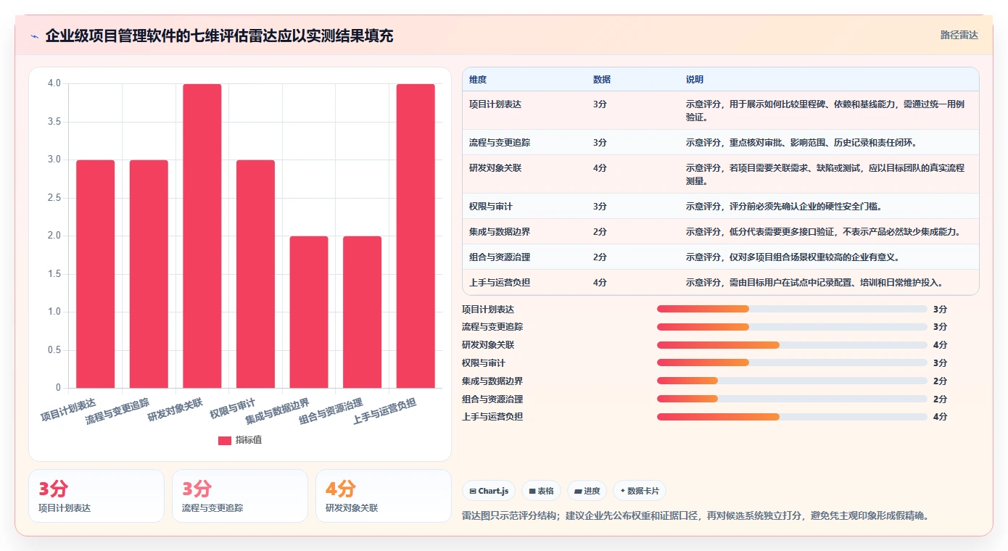Click the 维度 column header

click(x=478, y=80)
